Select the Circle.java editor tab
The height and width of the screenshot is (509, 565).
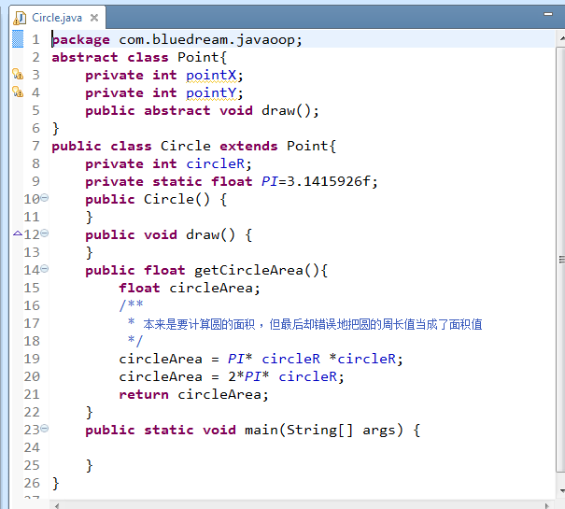(57, 18)
